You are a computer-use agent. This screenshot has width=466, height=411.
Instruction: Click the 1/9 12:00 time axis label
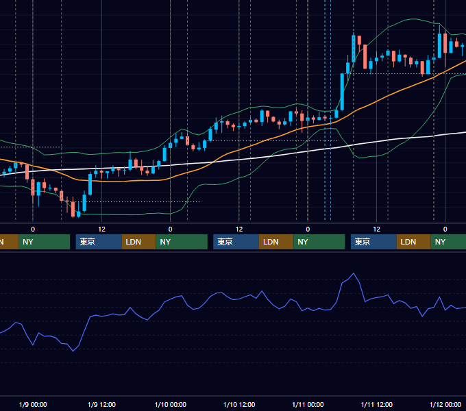coord(101,404)
